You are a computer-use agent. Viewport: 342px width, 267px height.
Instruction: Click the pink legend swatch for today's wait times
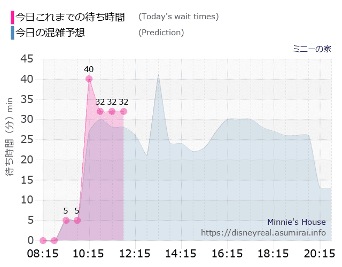pyautogui.click(x=12, y=17)
